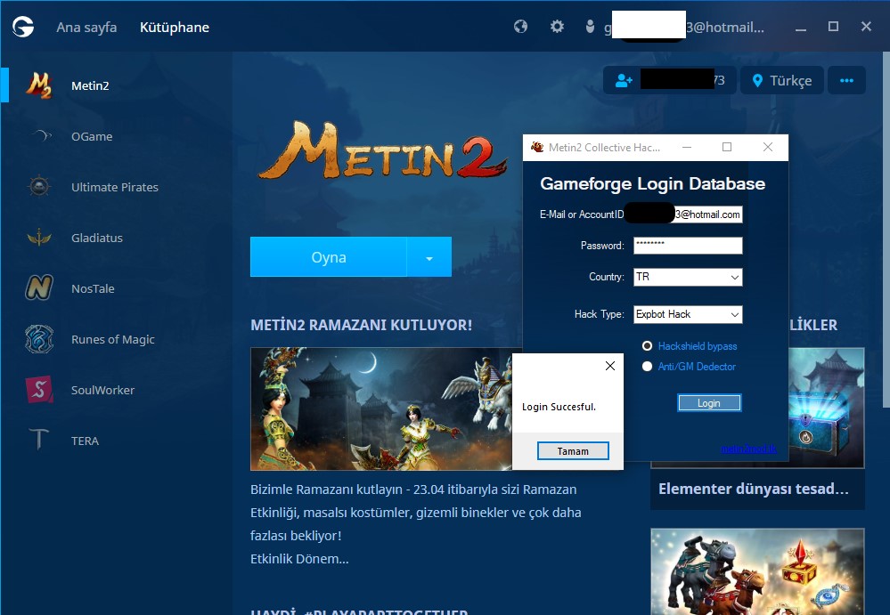The width and height of the screenshot is (890, 615).
Task: Click the Oyna play button
Action: [x=329, y=257]
